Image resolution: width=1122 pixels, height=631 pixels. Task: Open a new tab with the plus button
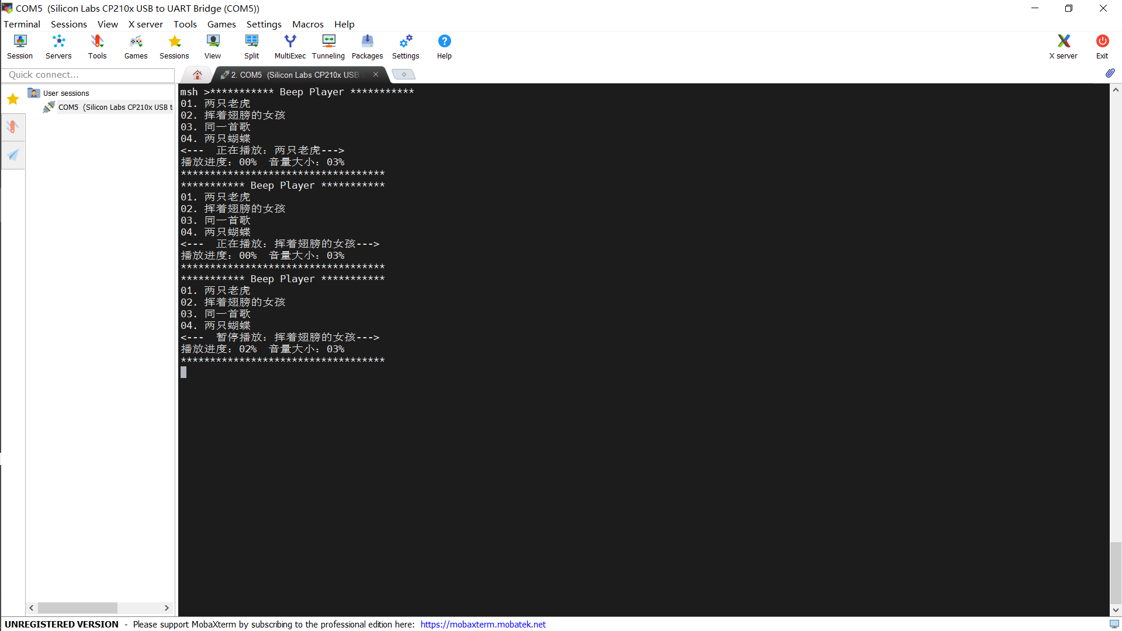(403, 74)
